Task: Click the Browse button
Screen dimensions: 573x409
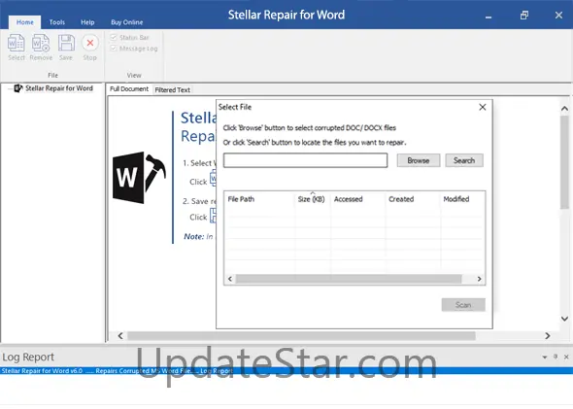Action: pyautogui.click(x=419, y=160)
